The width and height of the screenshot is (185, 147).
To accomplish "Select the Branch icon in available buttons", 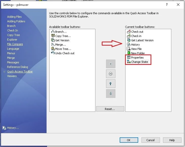I will pos(53,32).
